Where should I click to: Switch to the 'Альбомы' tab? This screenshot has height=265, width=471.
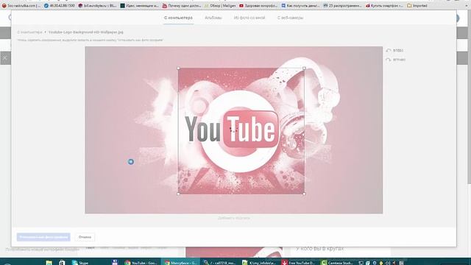point(213,18)
